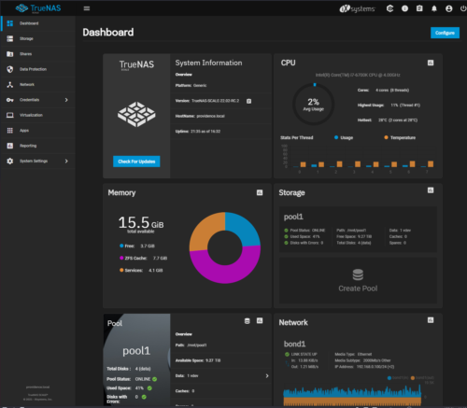Click the magenta donut chart segment
Image resolution: width=467 pixels, height=408 pixels.
[x=225, y=274]
